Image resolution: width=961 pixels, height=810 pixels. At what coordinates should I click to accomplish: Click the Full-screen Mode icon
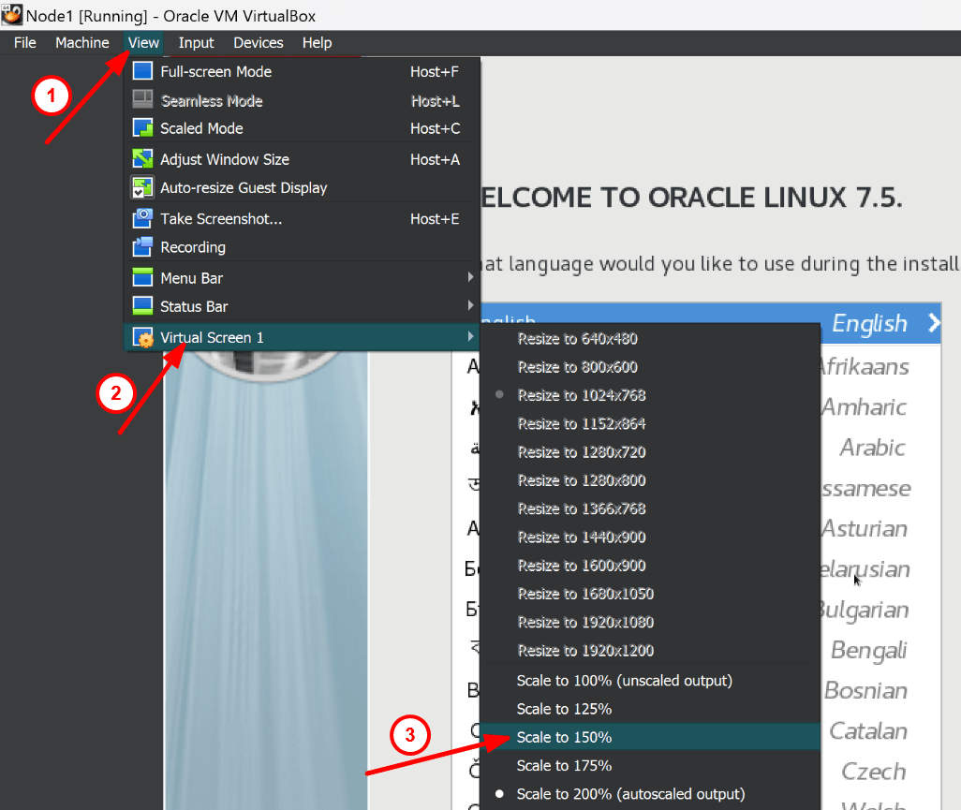pyautogui.click(x=142, y=71)
